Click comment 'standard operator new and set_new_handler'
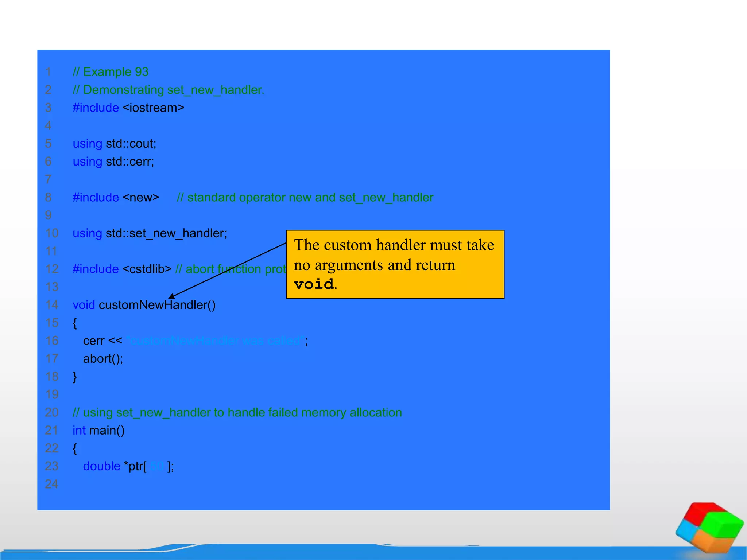This screenshot has height=560, width=747. coord(305,197)
